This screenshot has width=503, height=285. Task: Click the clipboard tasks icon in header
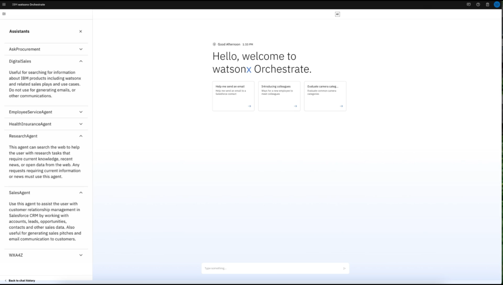487,5
